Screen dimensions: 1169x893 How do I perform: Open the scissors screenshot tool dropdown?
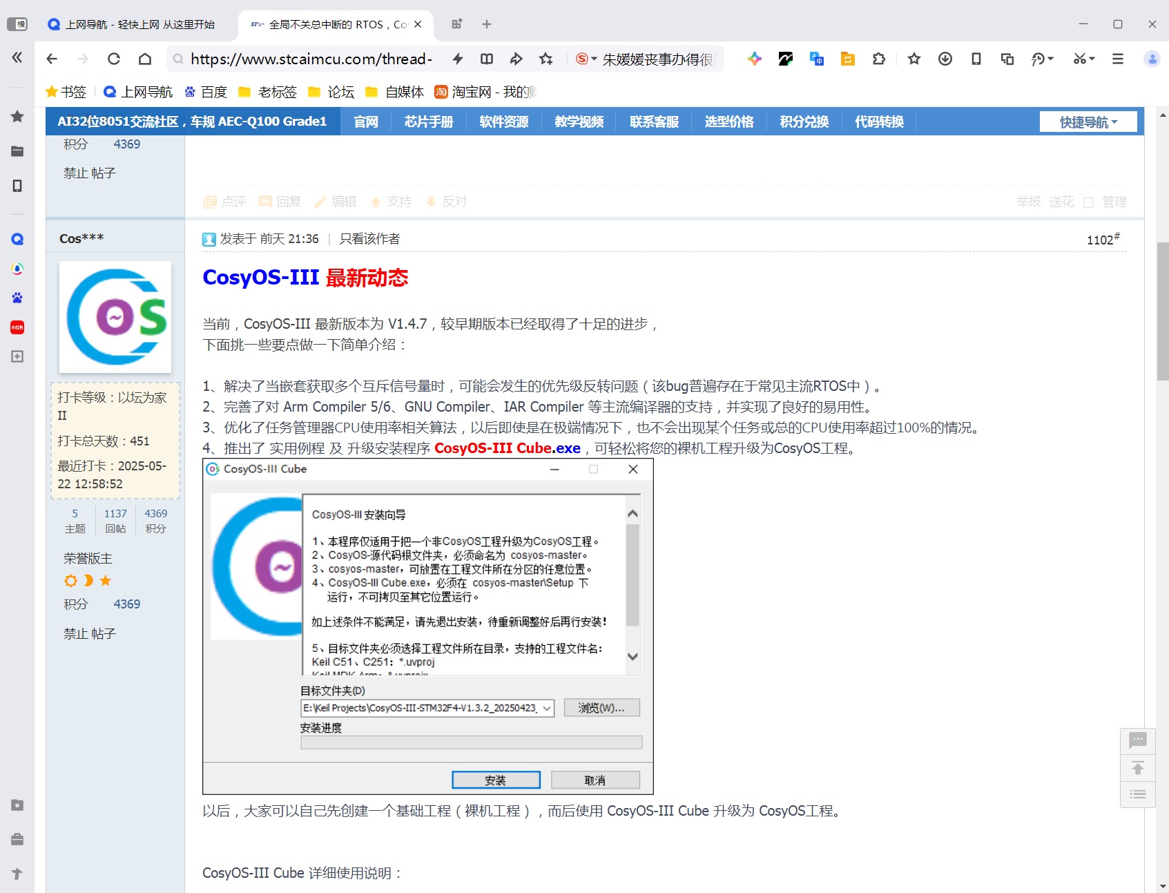pyautogui.click(x=1084, y=59)
